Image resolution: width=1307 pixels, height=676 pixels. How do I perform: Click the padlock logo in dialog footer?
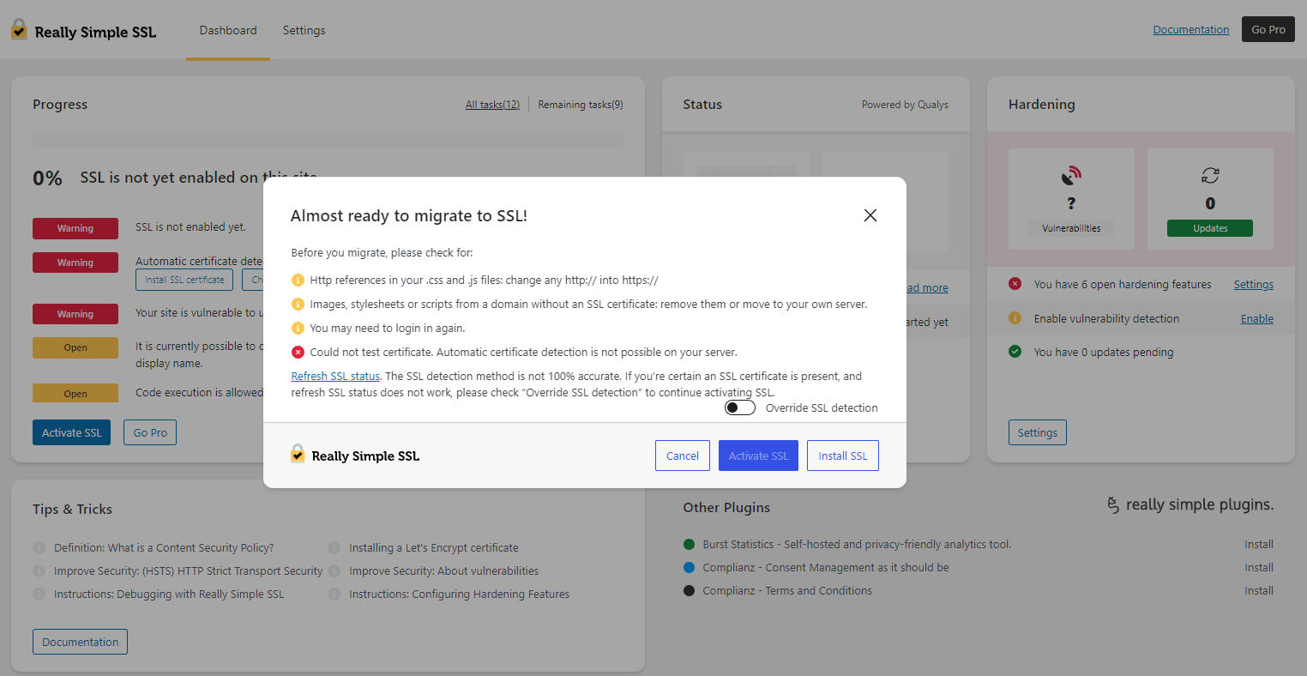[x=298, y=454]
